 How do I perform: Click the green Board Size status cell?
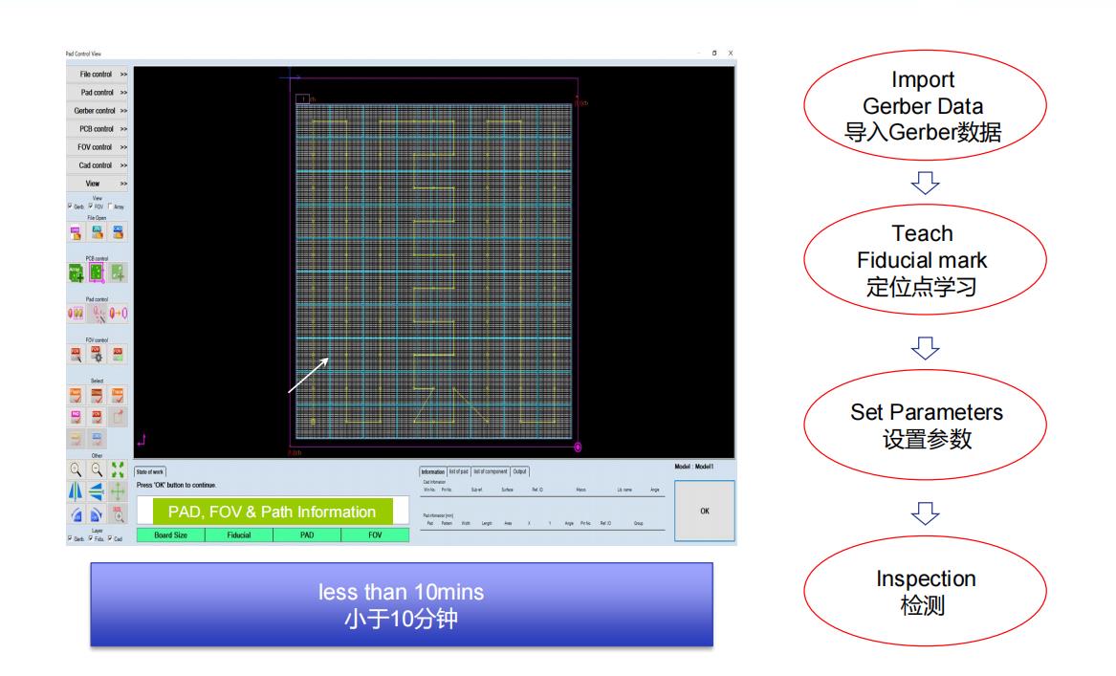coord(170,535)
